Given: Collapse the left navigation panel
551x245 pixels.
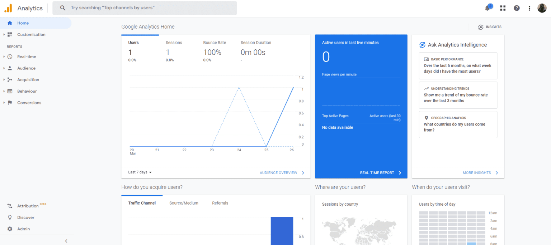Looking at the screenshot, I should click(x=66, y=241).
